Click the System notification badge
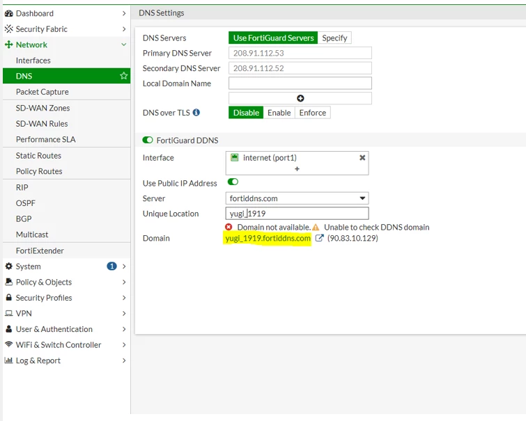Viewport: 526px width, 421px height. click(111, 266)
